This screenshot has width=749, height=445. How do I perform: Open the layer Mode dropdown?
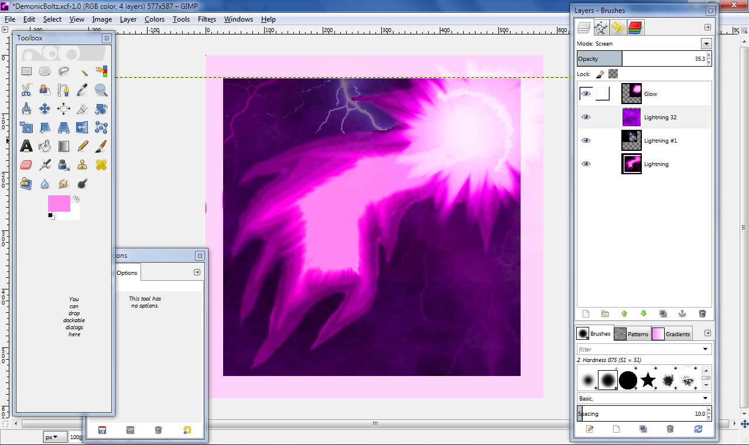(x=706, y=44)
